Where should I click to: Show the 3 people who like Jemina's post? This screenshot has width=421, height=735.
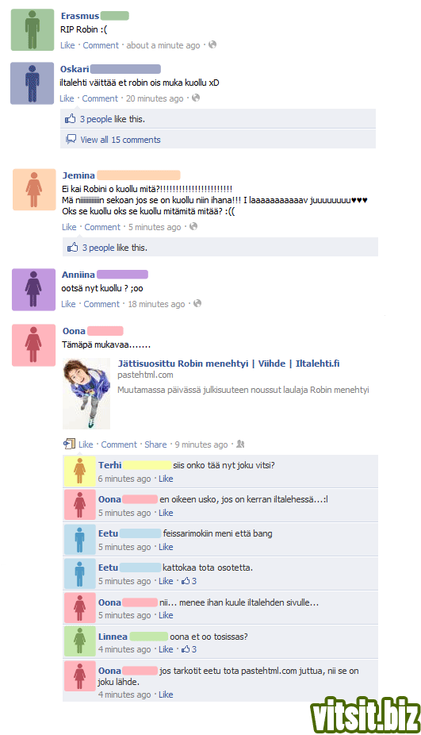click(x=98, y=248)
